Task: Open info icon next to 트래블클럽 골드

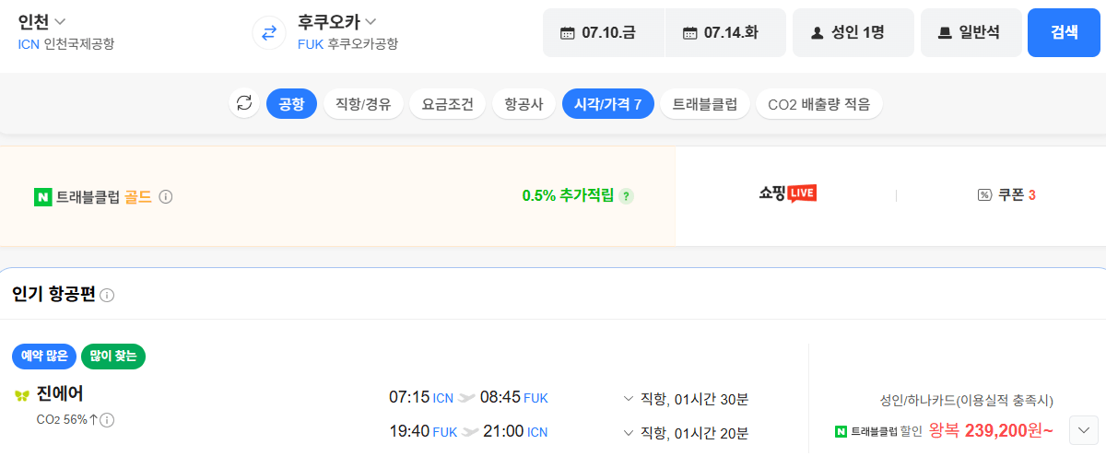Action: coord(166,196)
